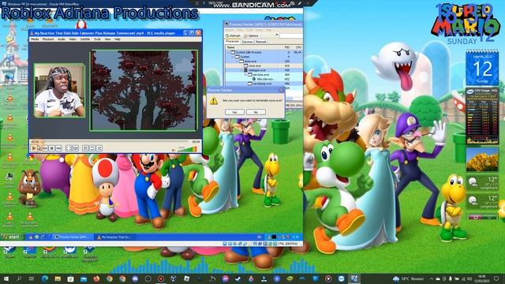Click the Process Hacker search field
505x284 pixels.
pos(291,35)
